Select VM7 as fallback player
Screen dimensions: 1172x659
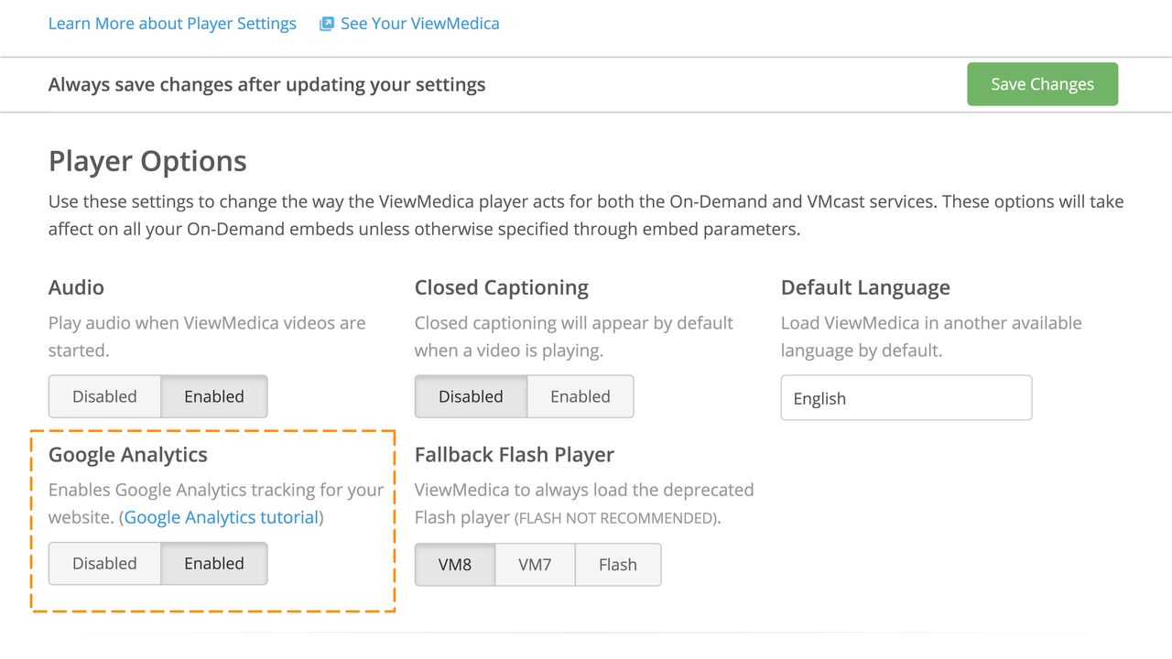[x=535, y=565]
